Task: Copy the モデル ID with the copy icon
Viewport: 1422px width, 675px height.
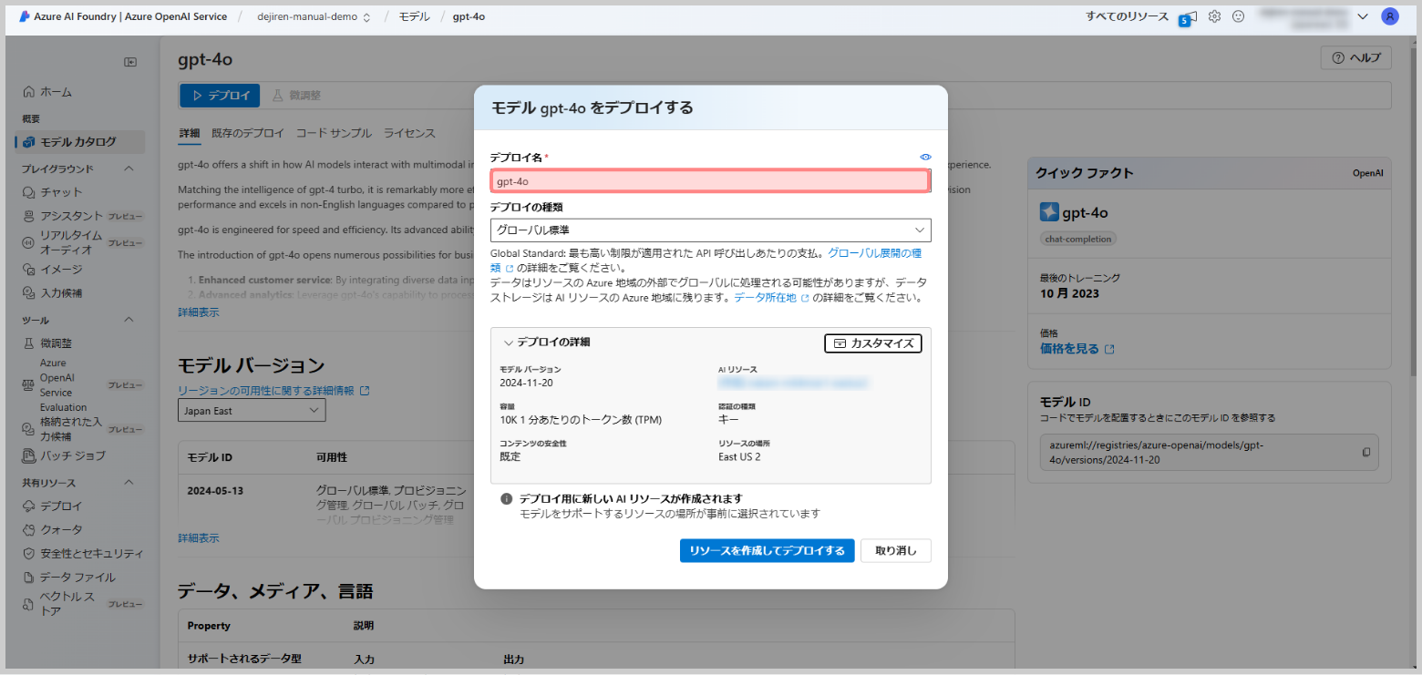Action: [1366, 452]
